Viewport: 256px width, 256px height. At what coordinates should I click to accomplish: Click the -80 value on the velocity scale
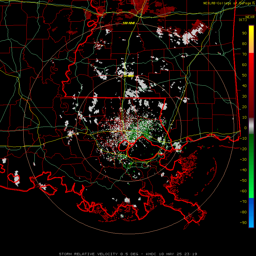tap(243, 212)
